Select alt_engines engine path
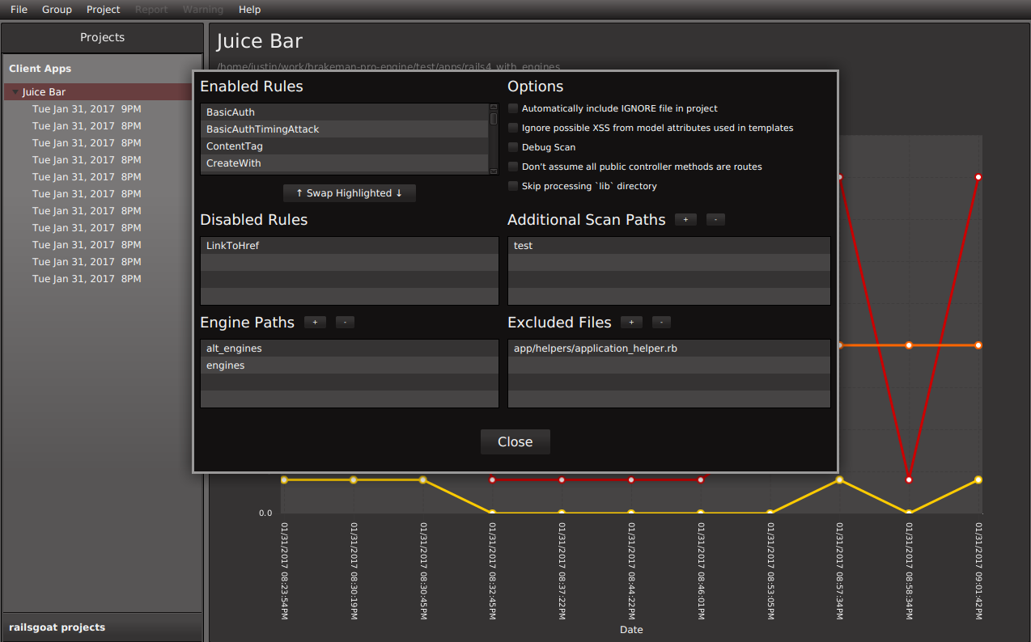The height and width of the screenshot is (642, 1031). [x=350, y=348]
